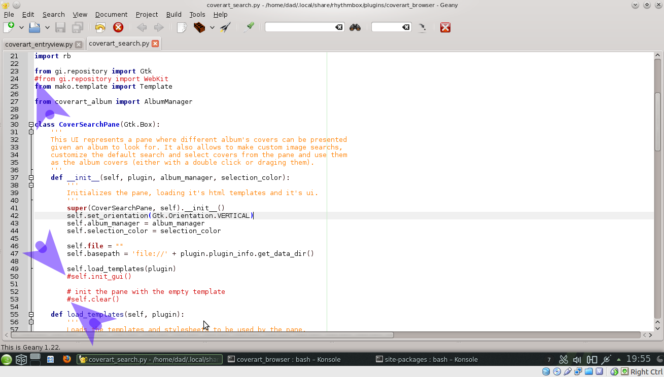Image resolution: width=664 pixels, height=377 pixels.
Task: Click the editor scroll up arrow
Action: [x=657, y=56]
